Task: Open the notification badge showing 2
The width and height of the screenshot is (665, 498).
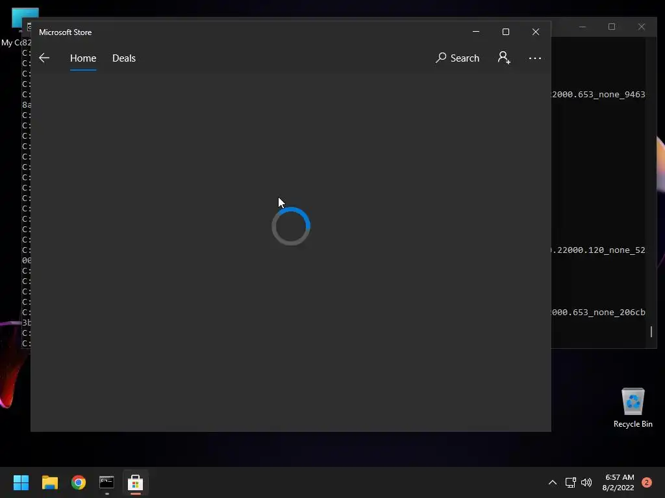Action: (646, 482)
